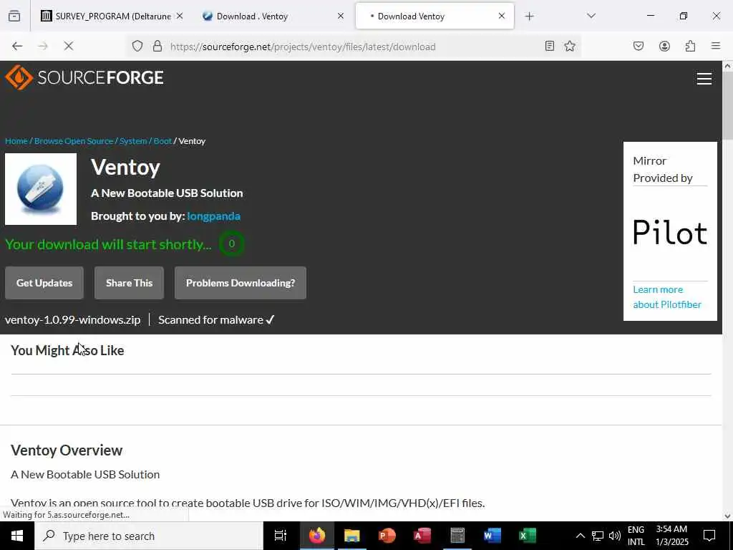Click the address bar URL
The image size is (733, 550).
(x=303, y=47)
